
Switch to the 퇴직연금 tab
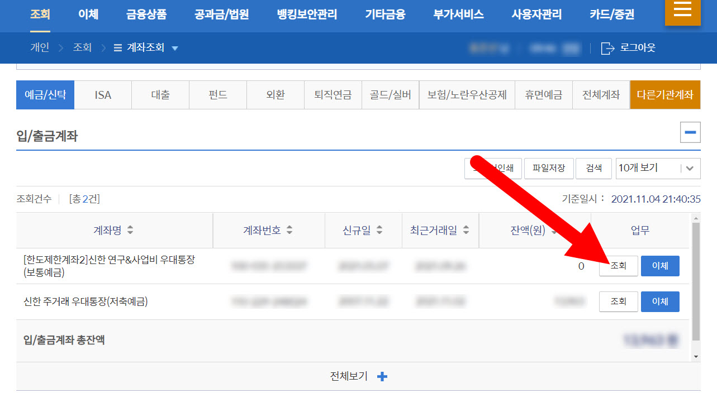(333, 95)
